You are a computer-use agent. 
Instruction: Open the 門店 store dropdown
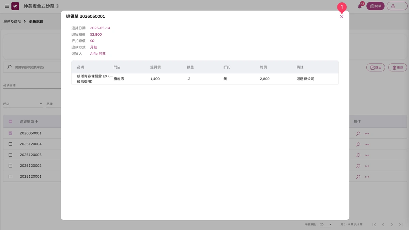click(x=23, y=104)
